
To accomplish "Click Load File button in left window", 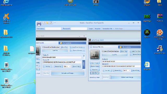I will point(55,50).
